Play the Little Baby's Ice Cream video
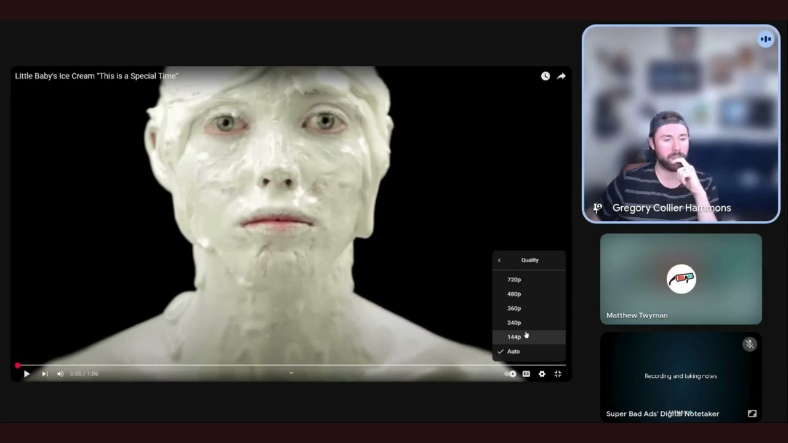The width and height of the screenshot is (788, 443). (26, 373)
